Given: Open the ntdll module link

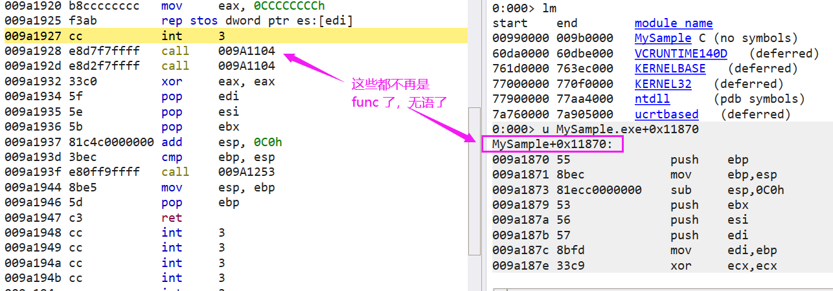Looking at the screenshot, I should pos(652,99).
